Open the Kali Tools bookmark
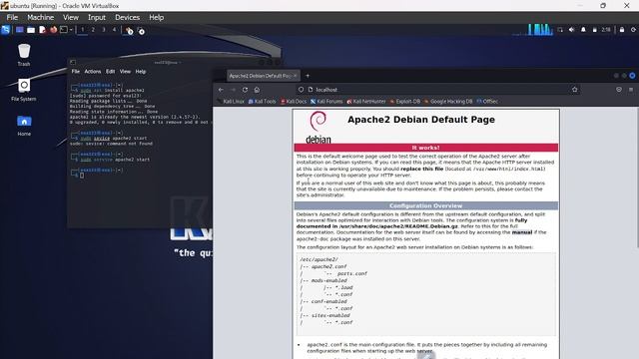The image size is (639, 359). pyautogui.click(x=262, y=102)
